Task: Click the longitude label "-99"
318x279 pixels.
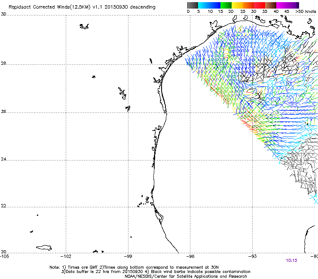Action: (x=128, y=256)
